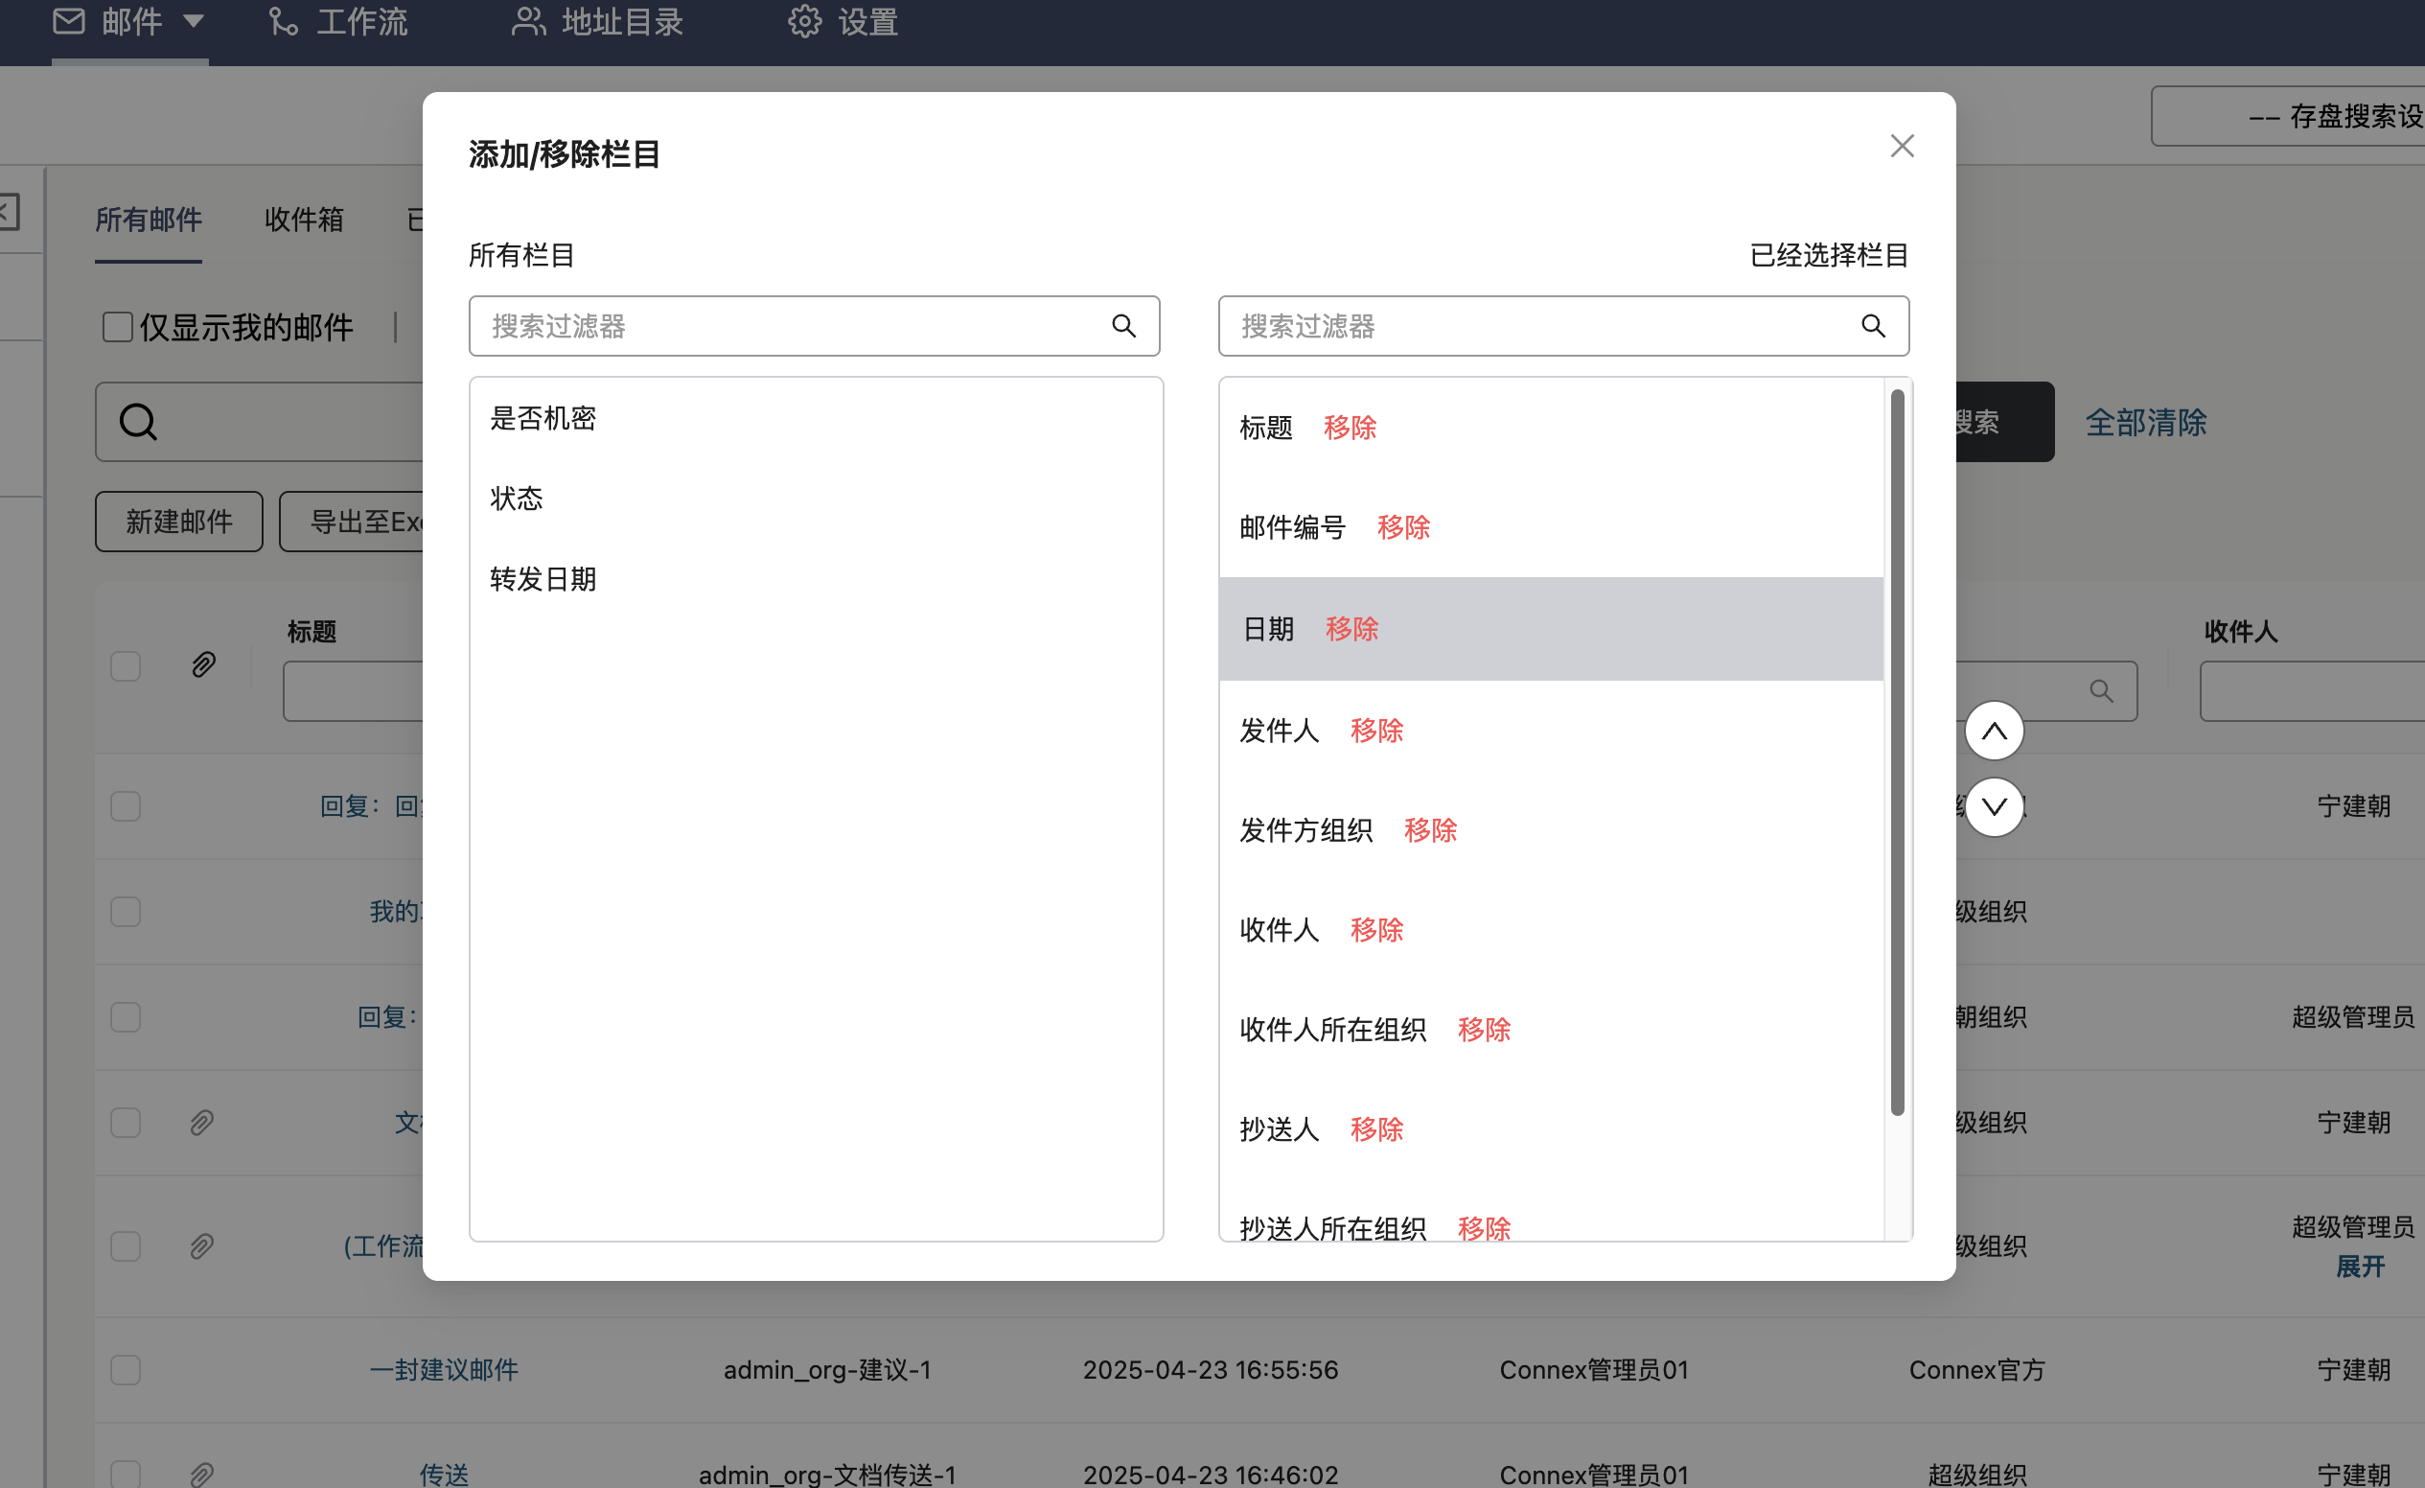
Task: Click search icon in 已经选择栏目 filter
Action: coord(1873,326)
